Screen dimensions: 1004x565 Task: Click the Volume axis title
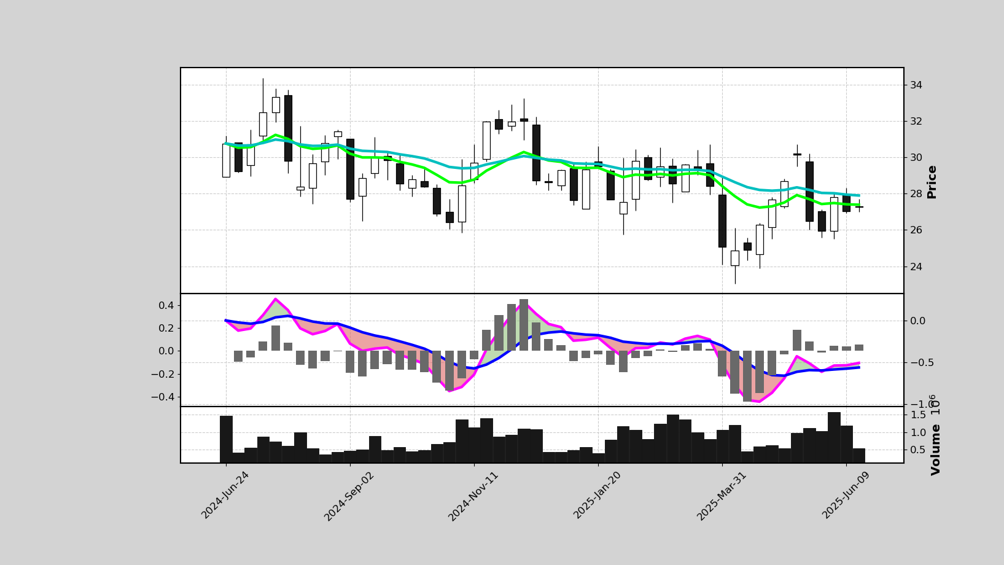[x=936, y=449]
